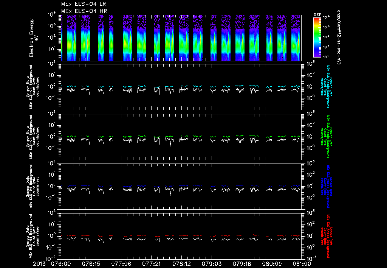Screen dimensions: 387x268
Task: Click the '079:18' time axis tick label
Action: [x=242, y=264]
